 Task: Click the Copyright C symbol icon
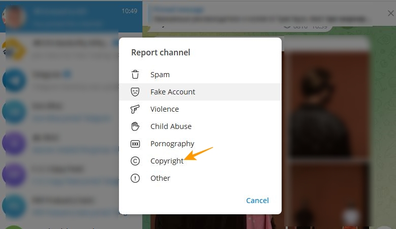click(x=135, y=161)
